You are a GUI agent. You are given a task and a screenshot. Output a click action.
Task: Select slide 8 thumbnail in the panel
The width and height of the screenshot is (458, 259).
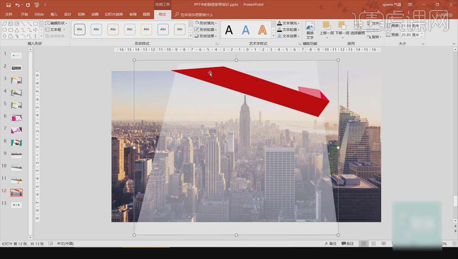point(16,142)
